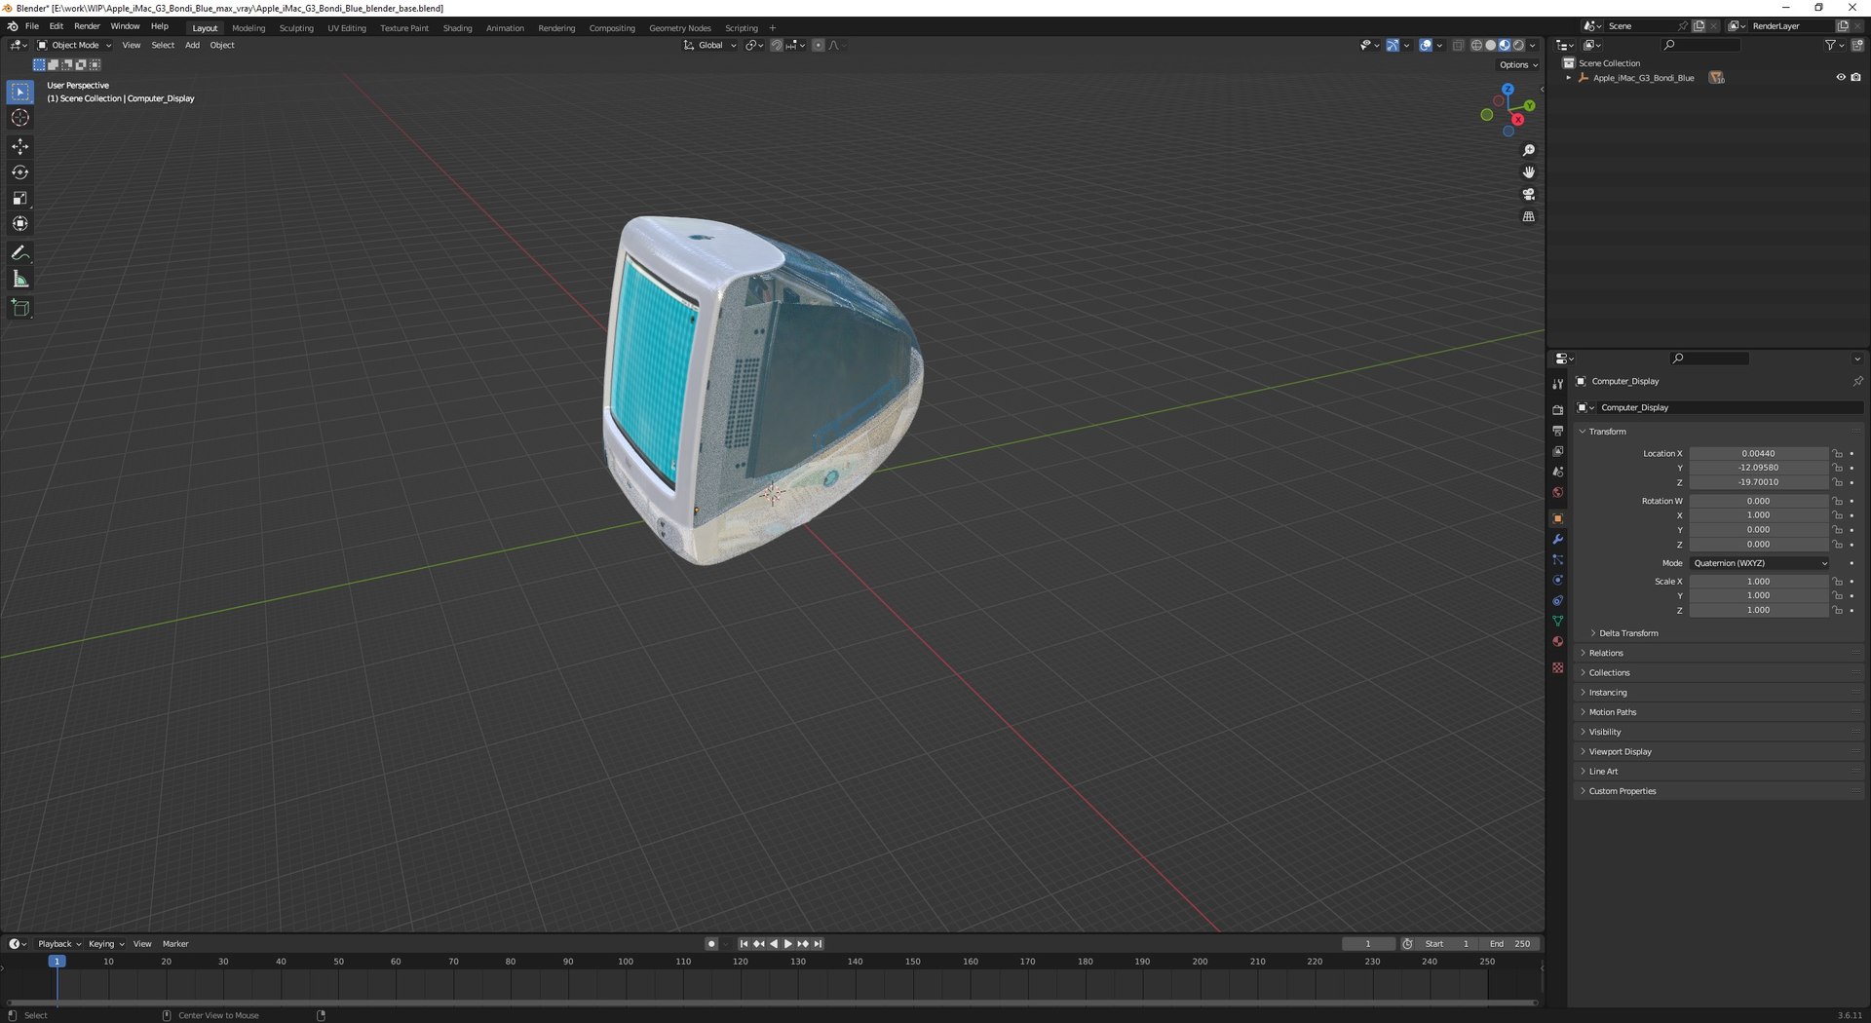Switch perspective/orthographic with the grid icon
Screen dimensions: 1871x1023
pos(1528,216)
